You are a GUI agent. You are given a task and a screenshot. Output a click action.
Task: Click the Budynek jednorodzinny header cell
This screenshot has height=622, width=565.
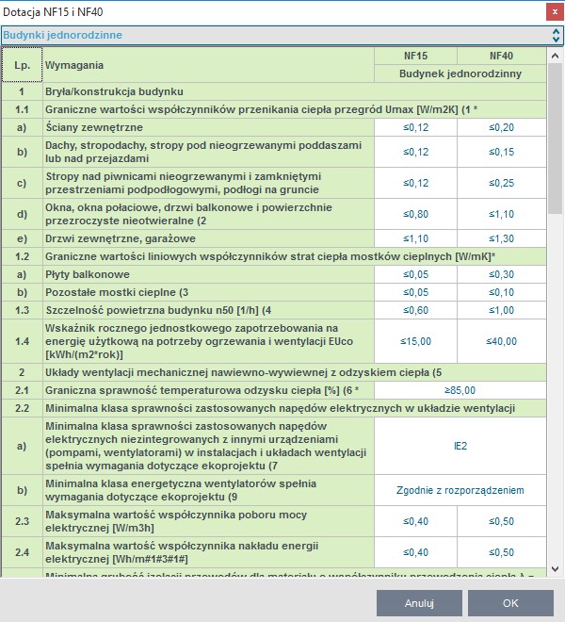(x=460, y=74)
